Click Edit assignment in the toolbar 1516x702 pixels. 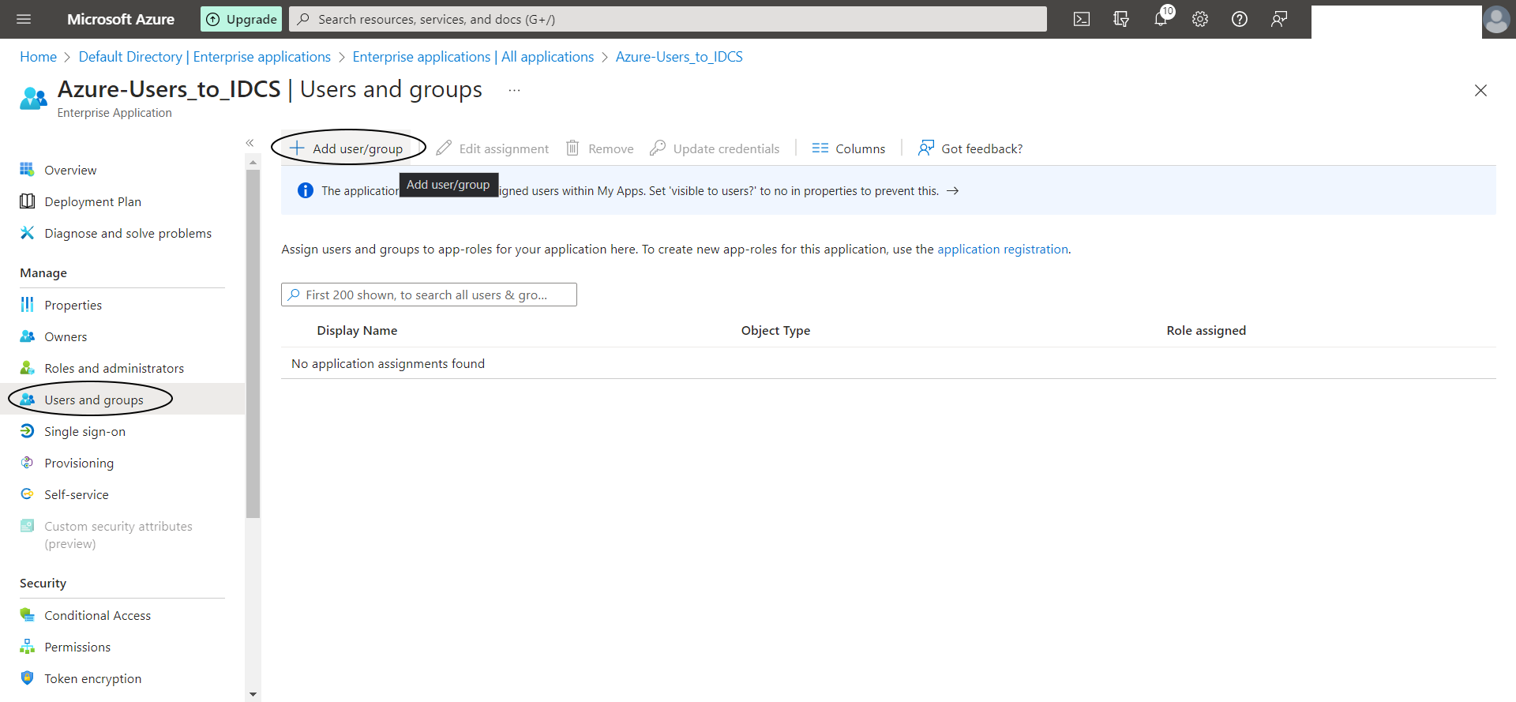pos(493,148)
